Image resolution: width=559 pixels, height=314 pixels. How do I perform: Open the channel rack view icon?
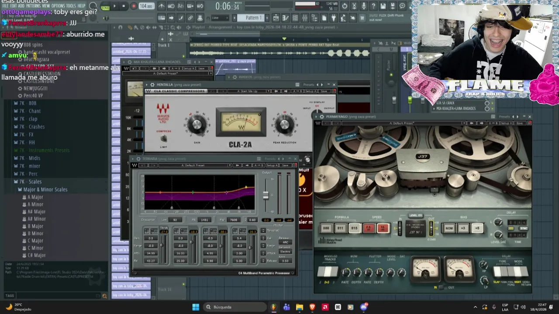point(295,18)
